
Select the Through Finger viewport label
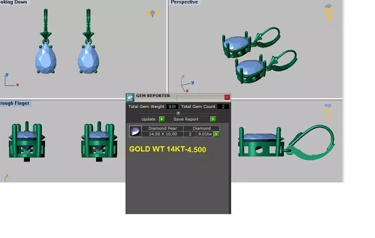(14, 103)
